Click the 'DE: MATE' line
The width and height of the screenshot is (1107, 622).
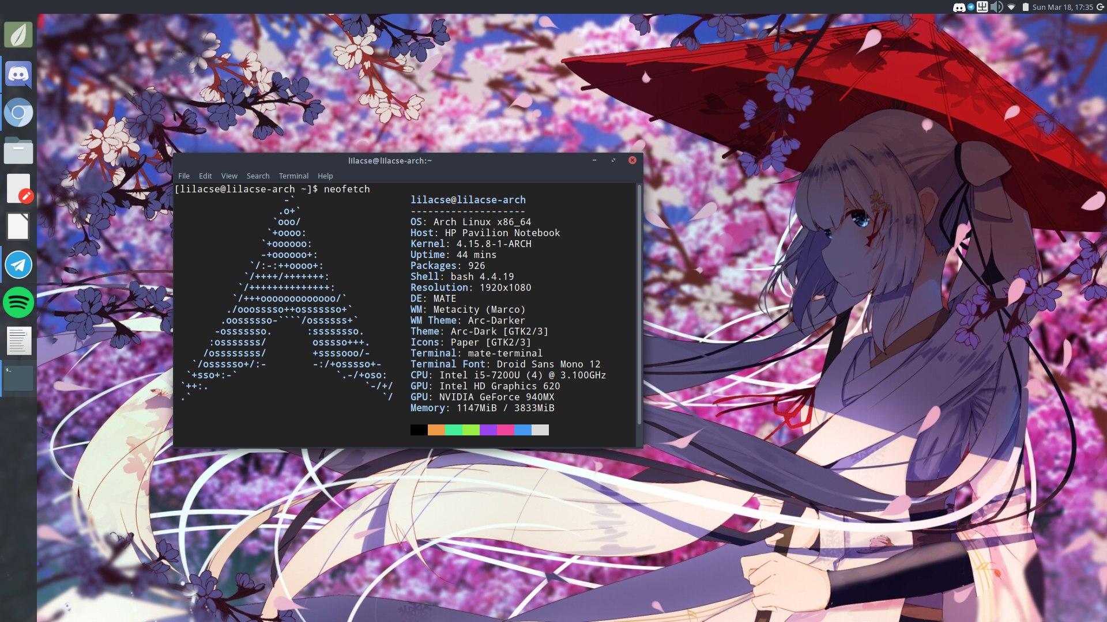pos(434,298)
